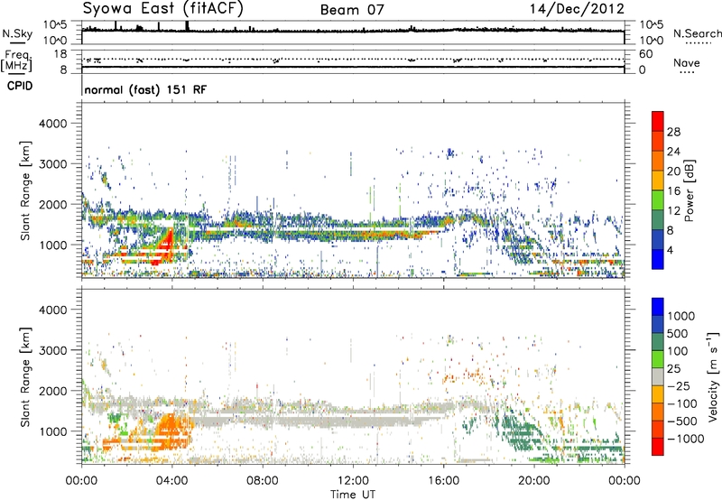The image size is (722, 500).
Task: Click the "CPID" row label
Action: click(20, 86)
